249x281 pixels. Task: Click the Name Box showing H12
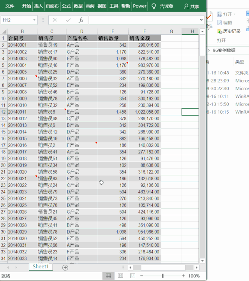[x=17, y=20]
